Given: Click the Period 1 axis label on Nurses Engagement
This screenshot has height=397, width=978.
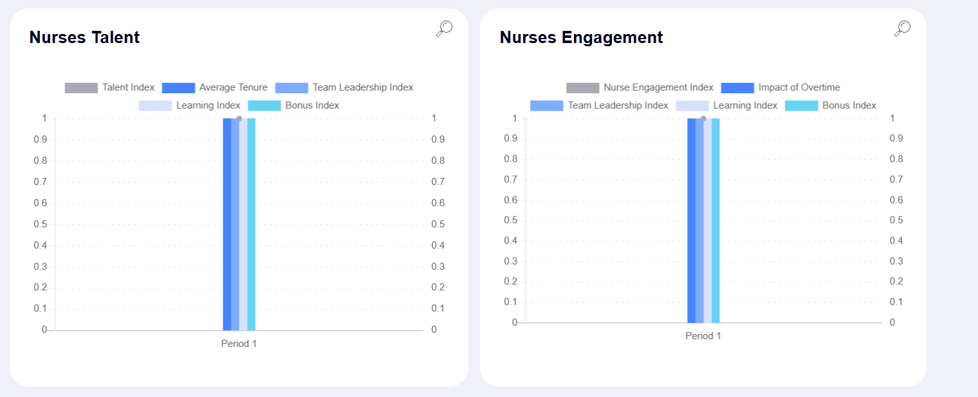Looking at the screenshot, I should (x=703, y=335).
